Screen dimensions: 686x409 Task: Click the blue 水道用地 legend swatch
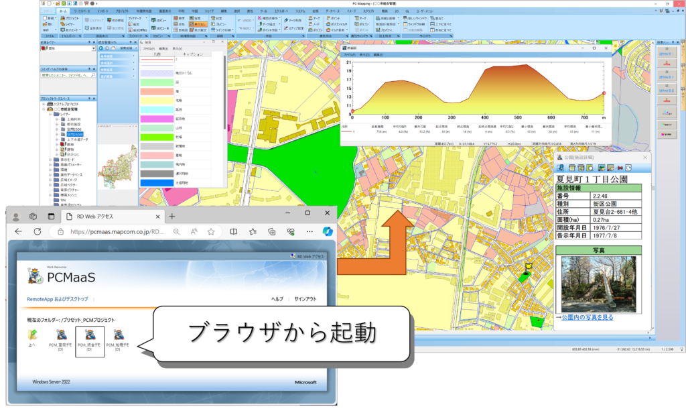(157, 182)
